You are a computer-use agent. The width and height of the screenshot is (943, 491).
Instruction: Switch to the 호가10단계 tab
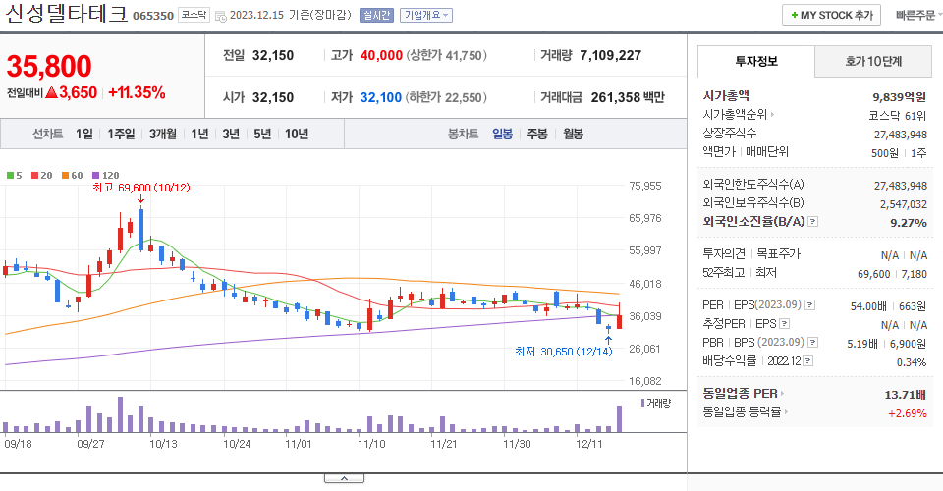[873, 61]
